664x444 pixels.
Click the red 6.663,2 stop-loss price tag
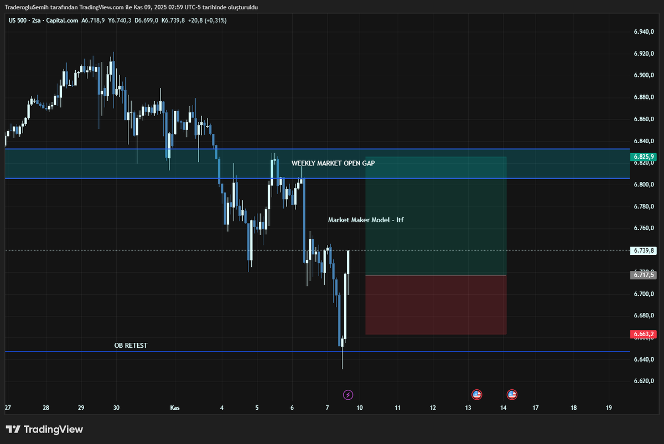coord(644,334)
